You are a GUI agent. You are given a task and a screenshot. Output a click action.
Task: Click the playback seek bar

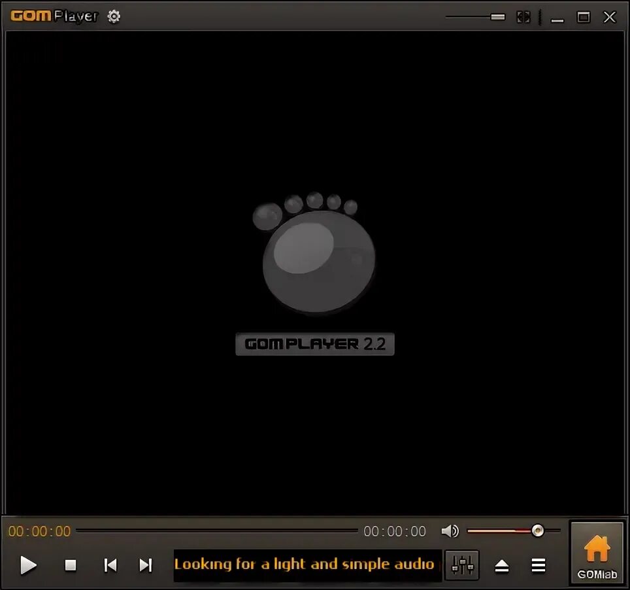pos(217,531)
